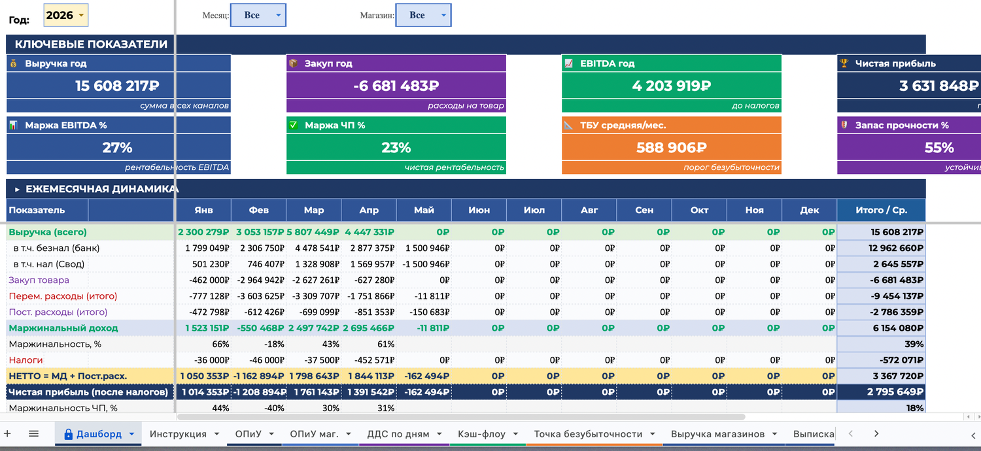
Task: Show previous sheet tabs with left arrow
Action: point(850,433)
